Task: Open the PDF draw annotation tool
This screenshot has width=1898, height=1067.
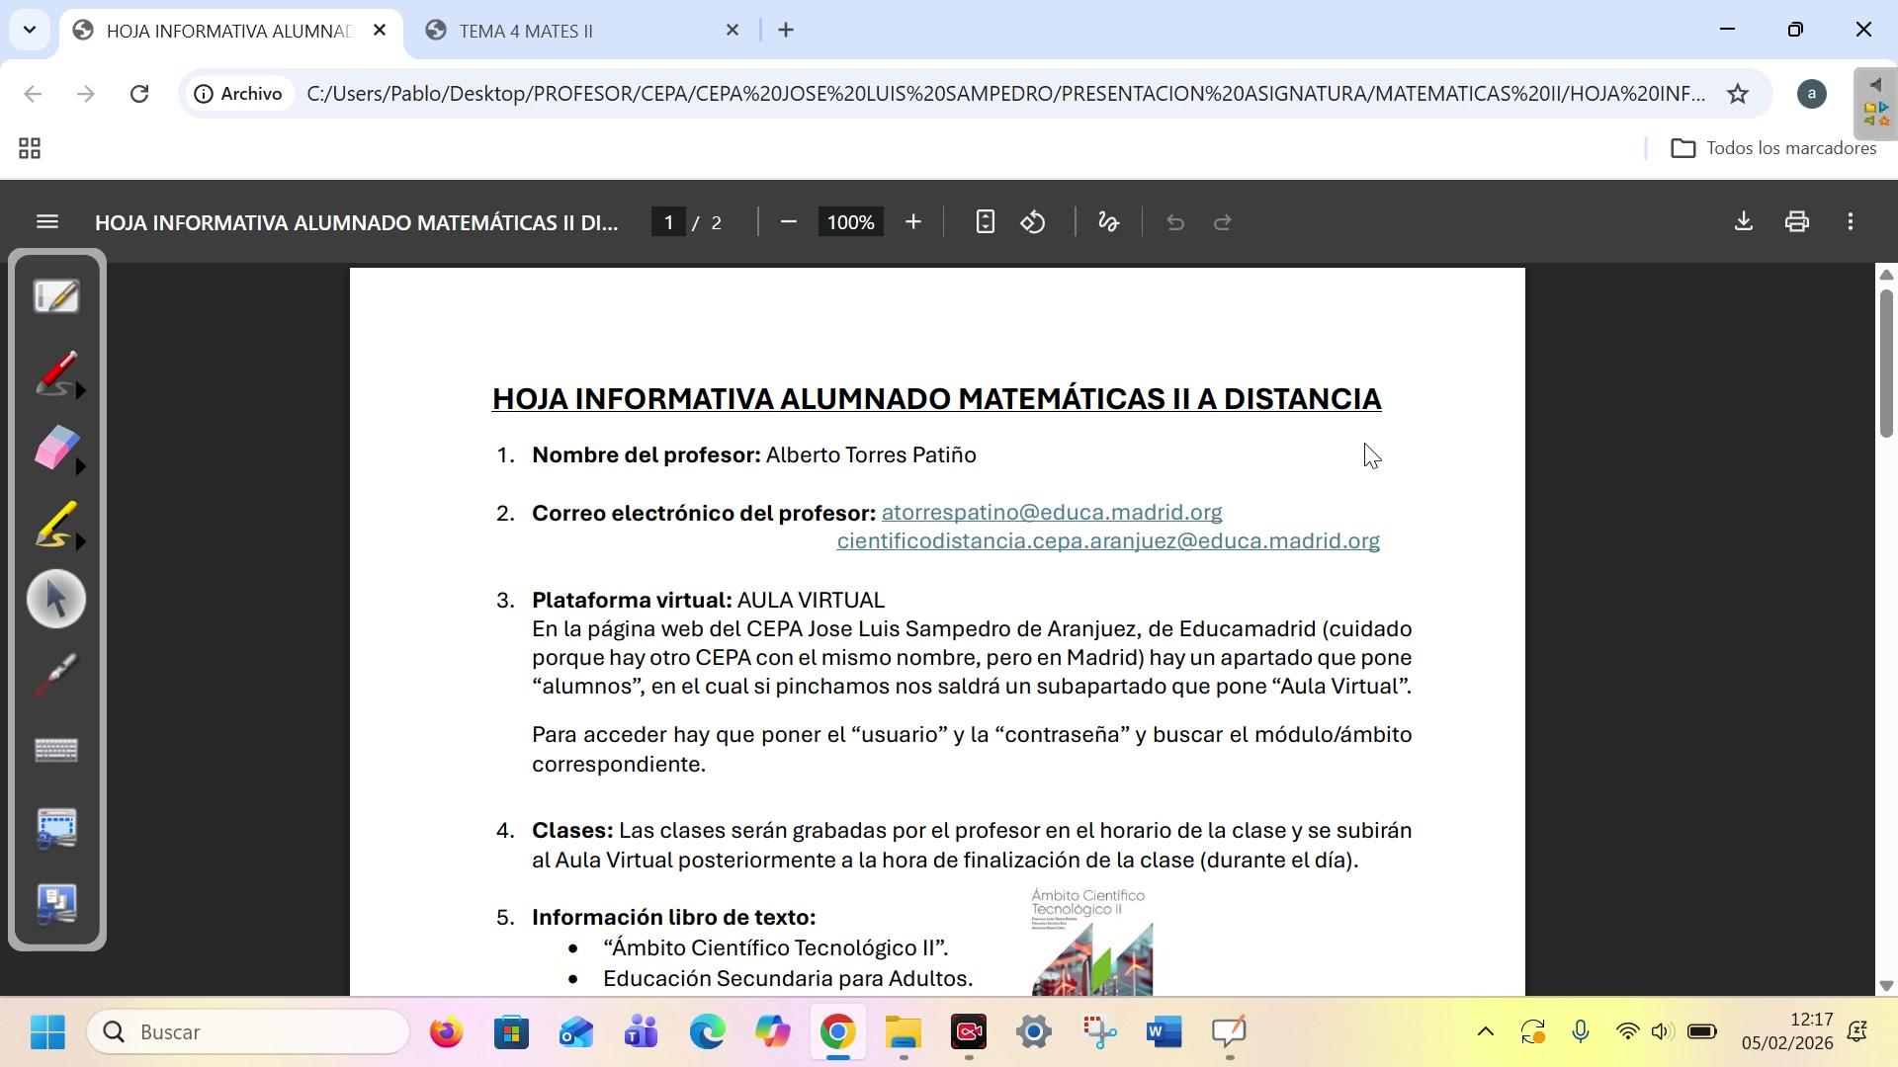Action: point(1108,222)
